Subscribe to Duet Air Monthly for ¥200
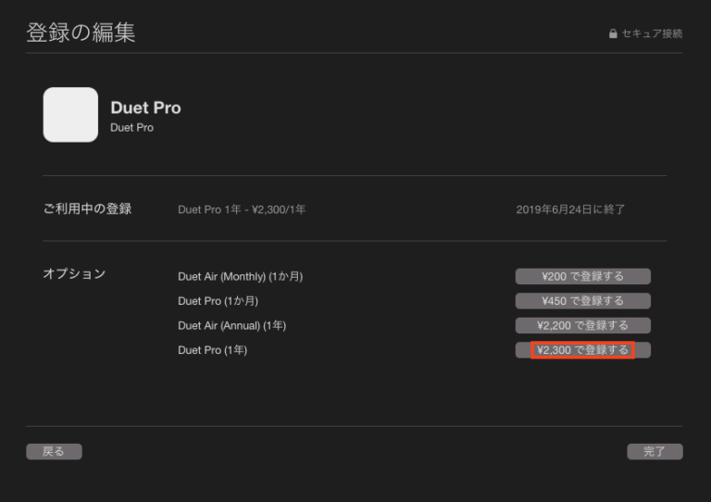The height and width of the screenshot is (502, 711). click(x=582, y=276)
